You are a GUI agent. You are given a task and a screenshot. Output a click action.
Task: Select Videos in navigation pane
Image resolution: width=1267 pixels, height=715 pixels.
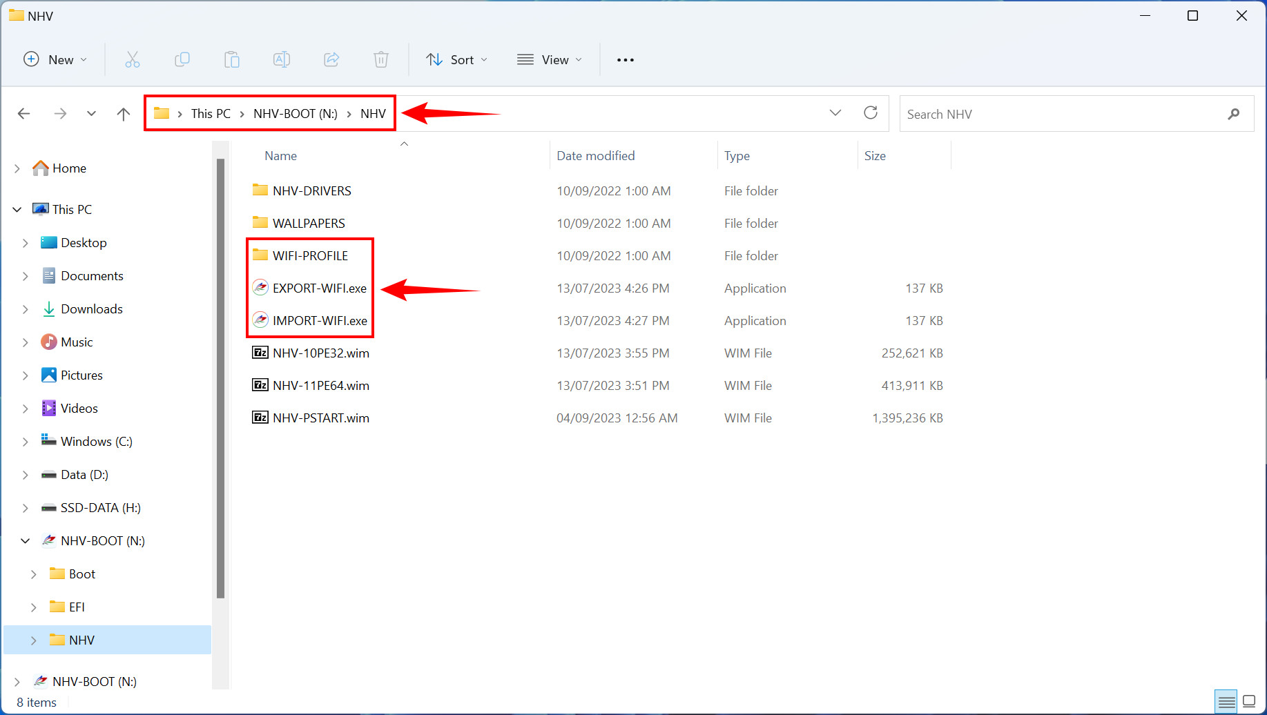pos(79,409)
